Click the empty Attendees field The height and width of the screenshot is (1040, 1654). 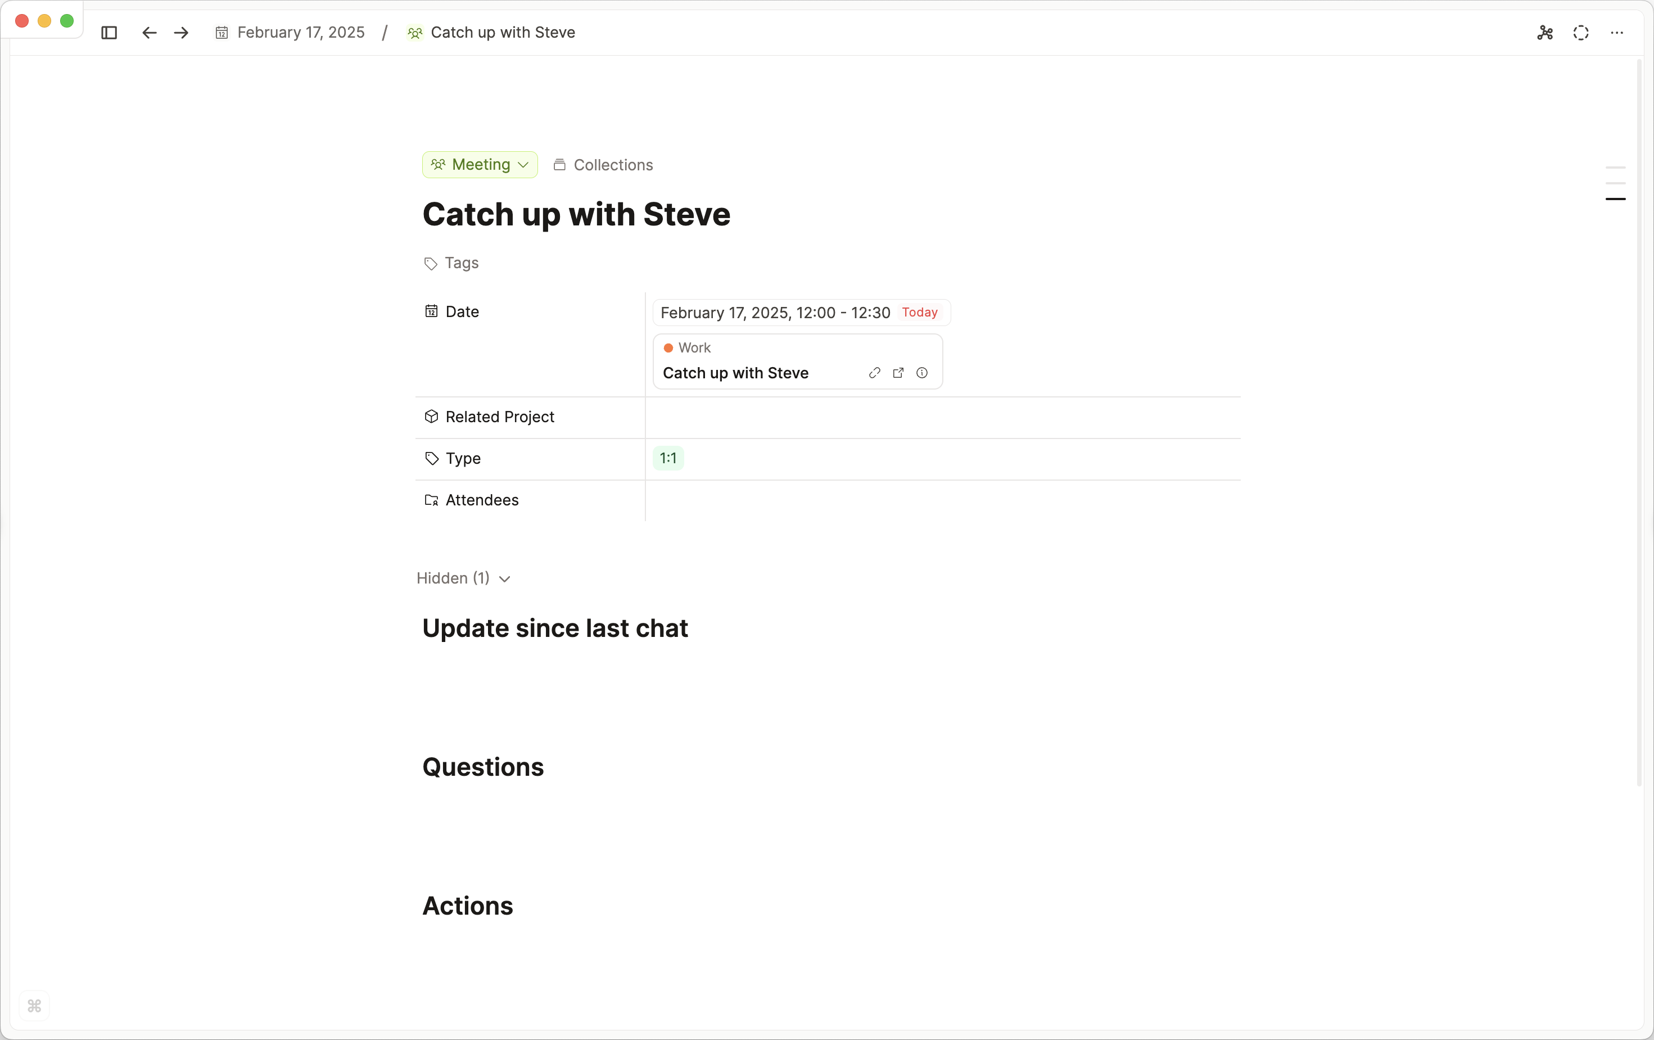(942, 500)
